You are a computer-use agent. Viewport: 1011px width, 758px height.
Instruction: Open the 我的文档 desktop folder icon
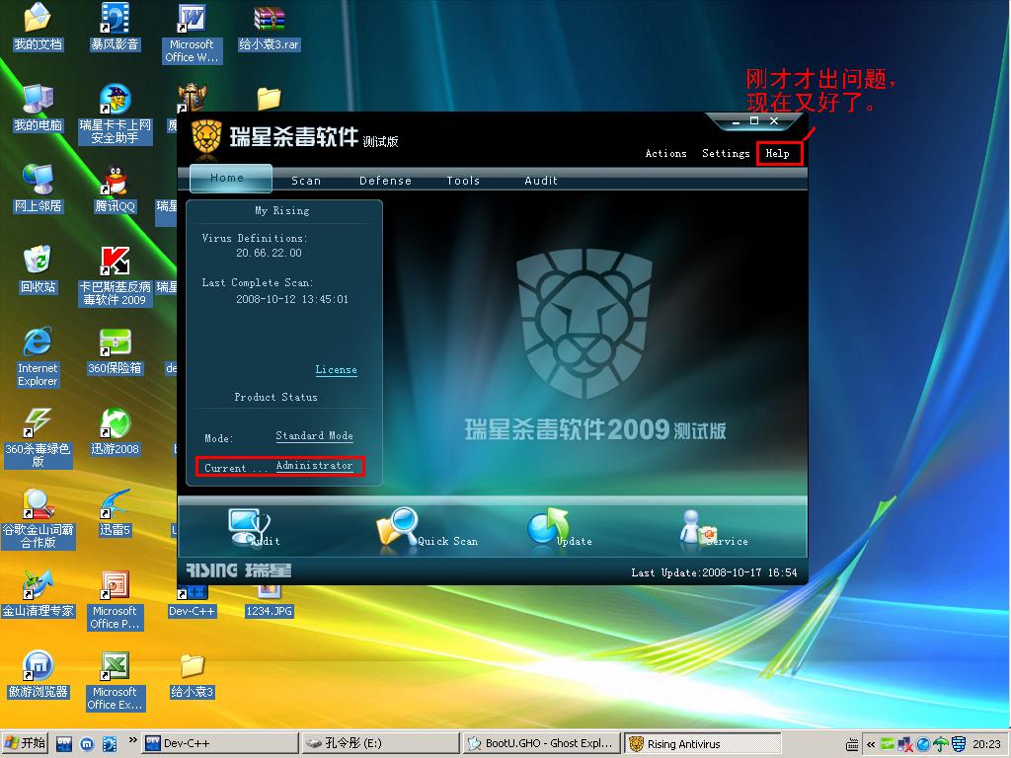point(38,26)
